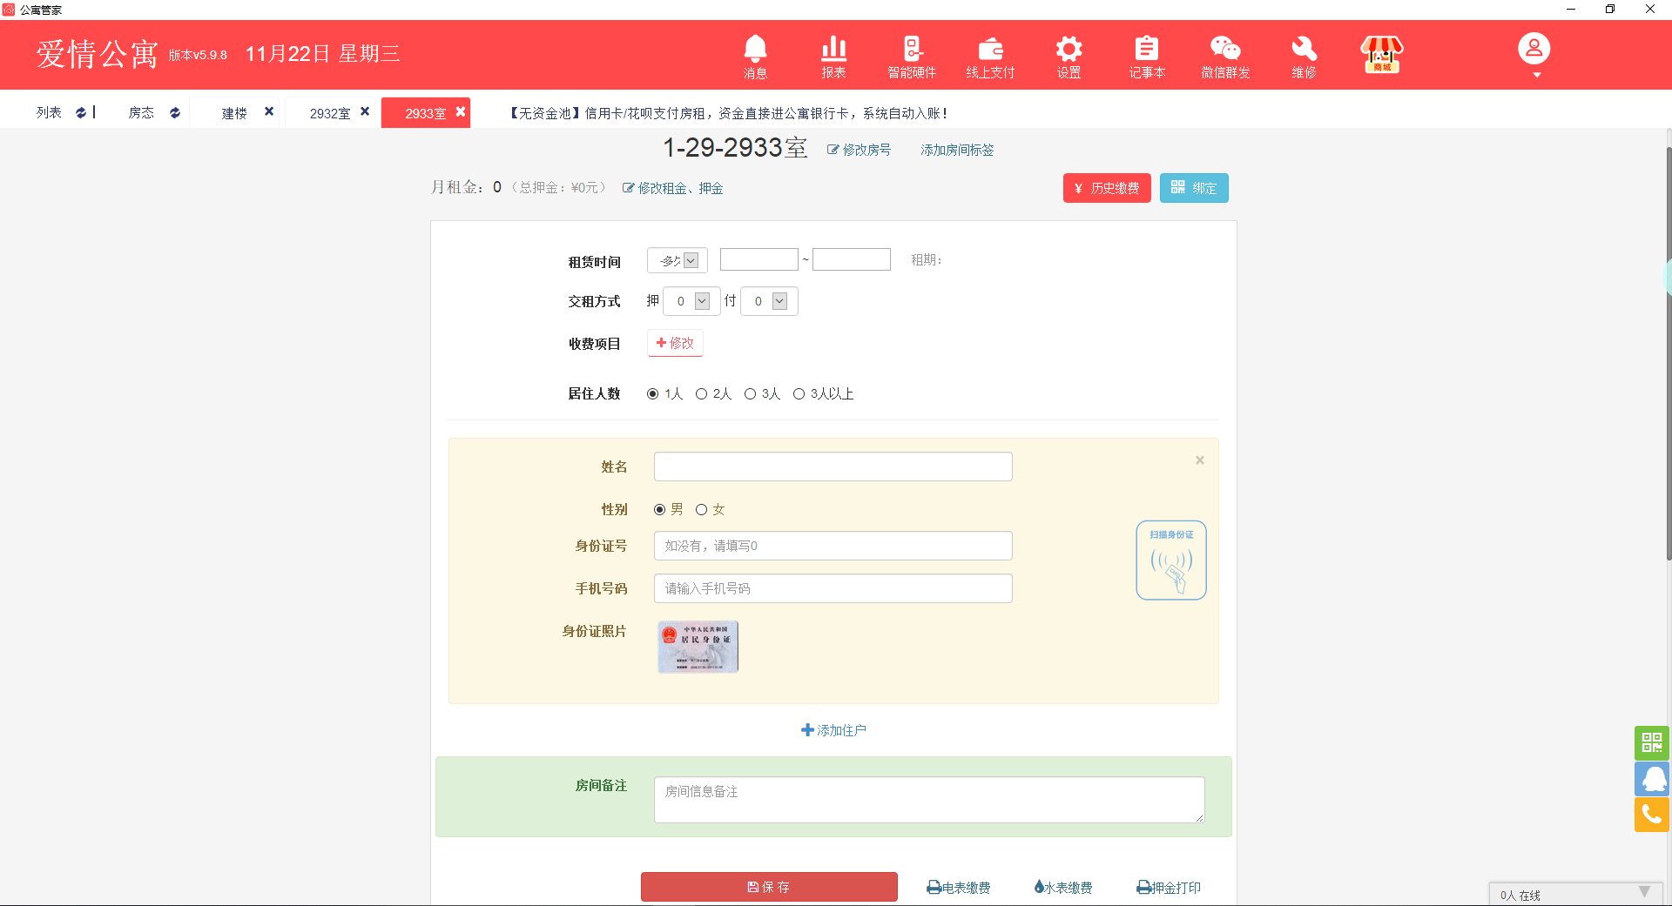
Task: Open the green QR code side icon
Action: (x=1652, y=742)
